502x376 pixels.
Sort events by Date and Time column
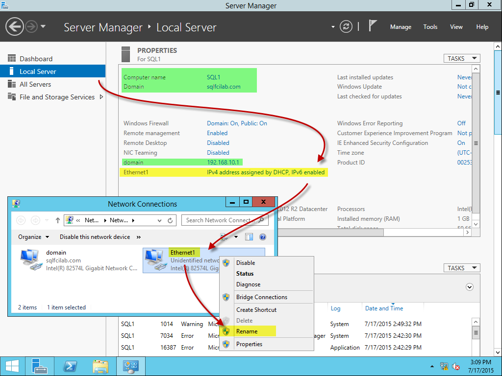[384, 308]
